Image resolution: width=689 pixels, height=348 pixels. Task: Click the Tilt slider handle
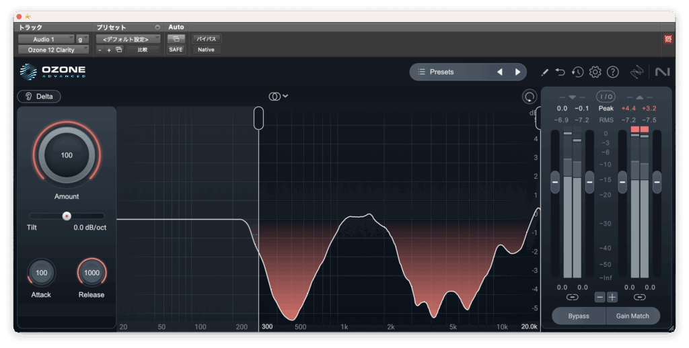tap(67, 216)
